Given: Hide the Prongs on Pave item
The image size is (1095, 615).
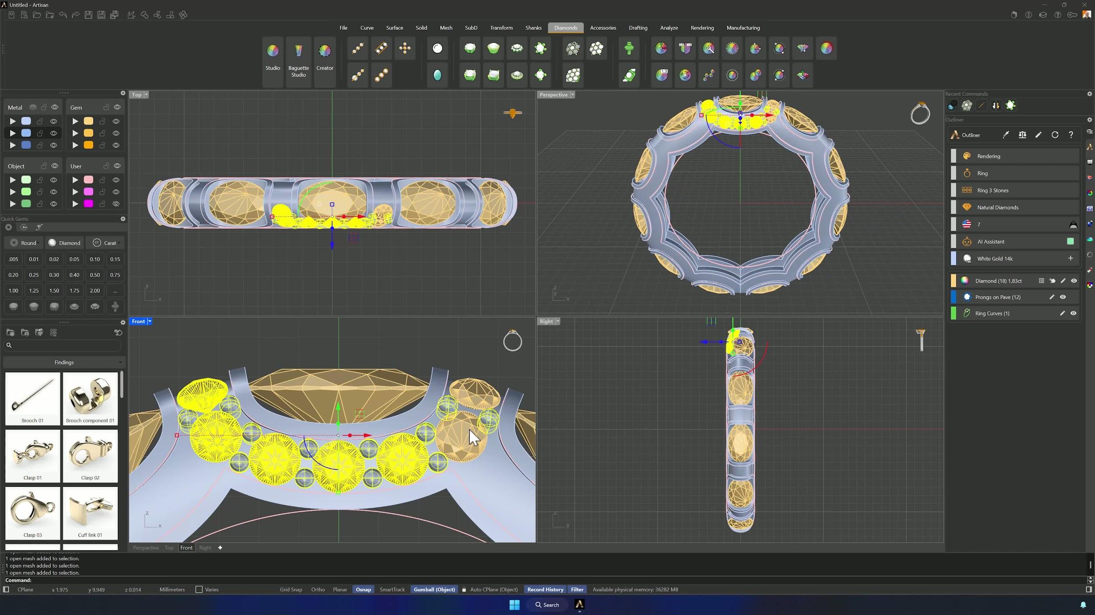Looking at the screenshot, I should (x=1063, y=297).
